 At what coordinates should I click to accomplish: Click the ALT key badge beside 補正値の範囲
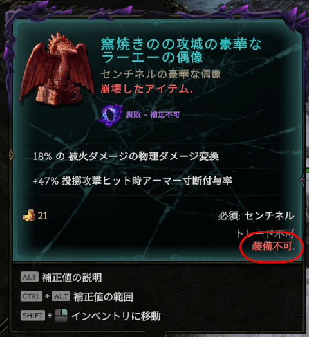(61, 296)
